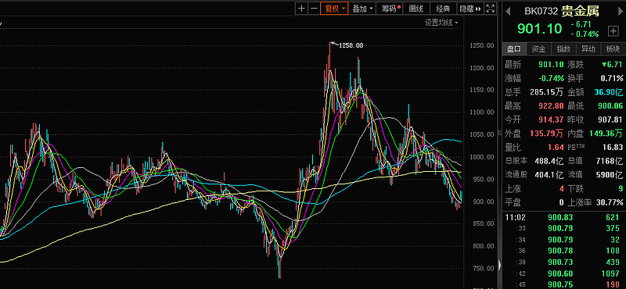The height and width of the screenshot is (289, 626).
Task: Enter fullscreen chart mode icon
Action: click(491, 9)
